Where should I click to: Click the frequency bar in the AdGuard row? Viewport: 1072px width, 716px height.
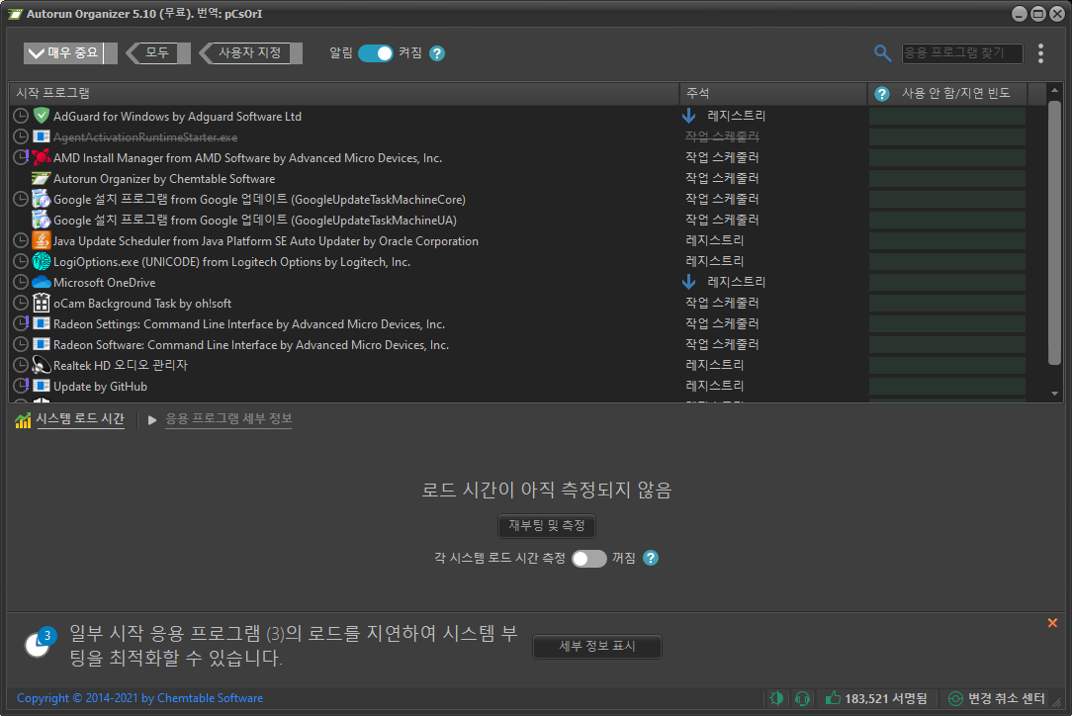point(946,117)
